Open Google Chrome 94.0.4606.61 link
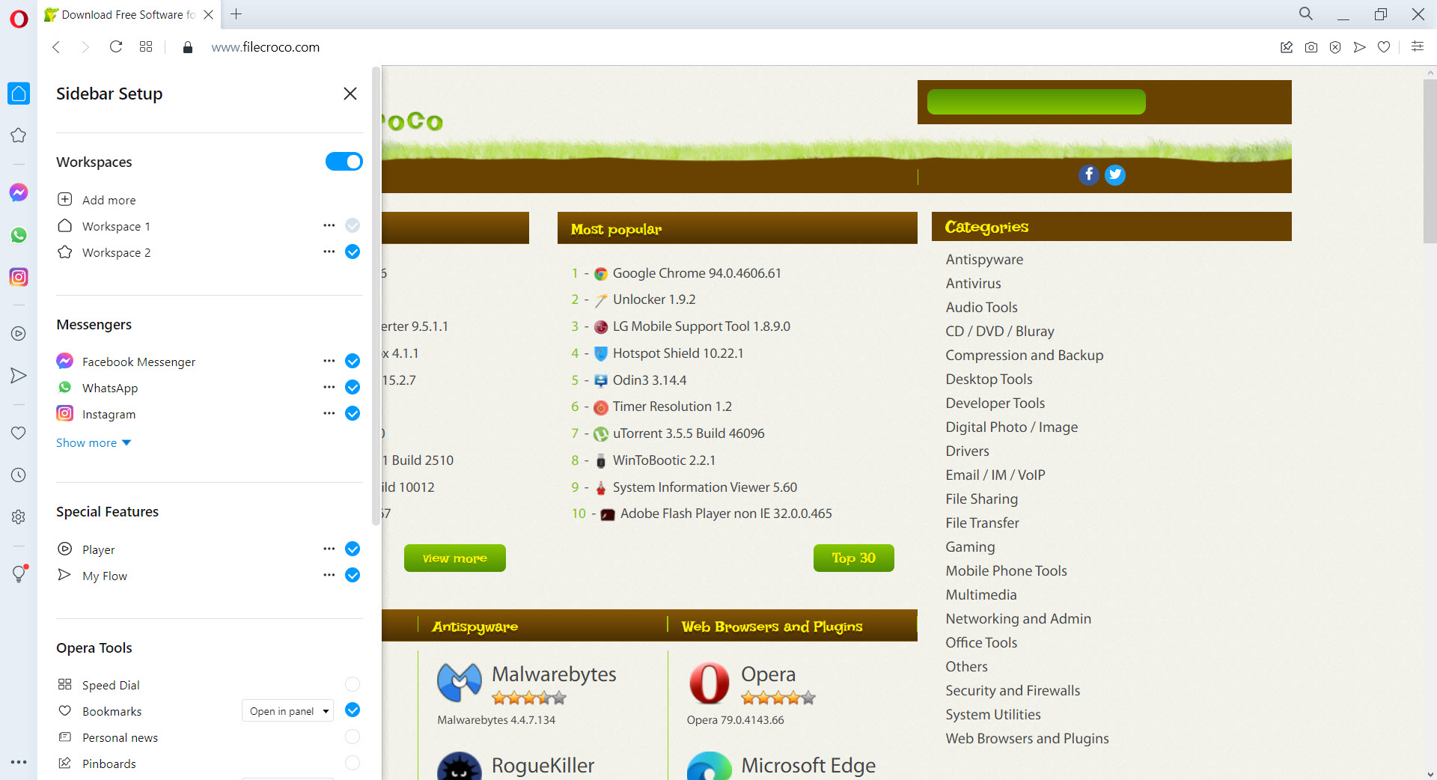 click(x=697, y=273)
